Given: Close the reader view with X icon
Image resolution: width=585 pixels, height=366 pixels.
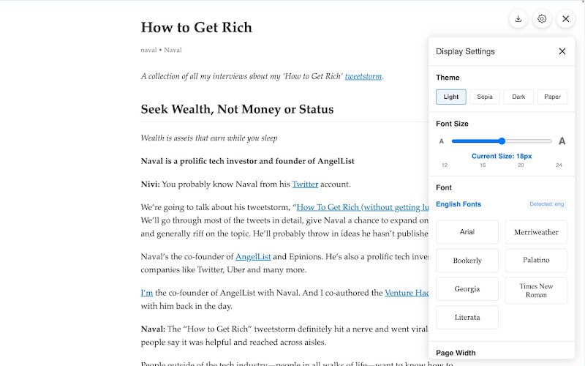Looking at the screenshot, I should [x=565, y=19].
